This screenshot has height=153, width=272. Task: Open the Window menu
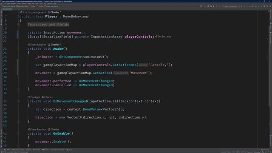point(50,4)
